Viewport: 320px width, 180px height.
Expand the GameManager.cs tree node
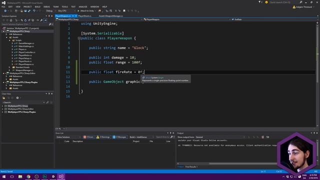[12, 43]
